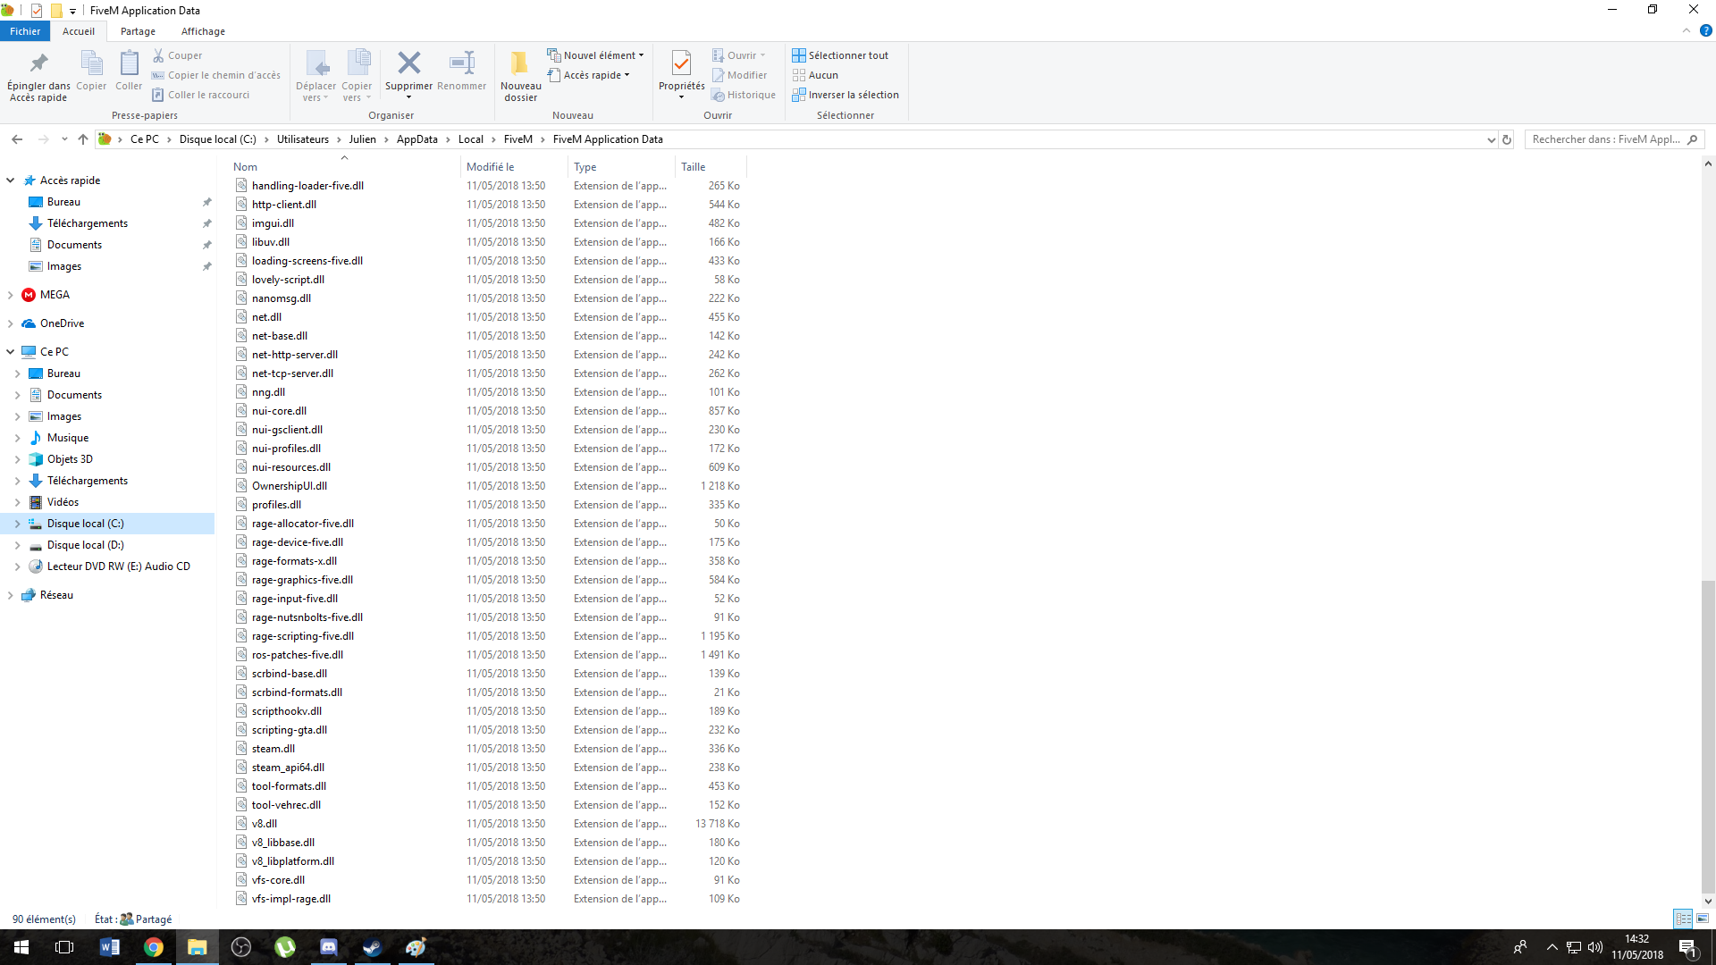Collapse Accès rapide tree node
The width and height of the screenshot is (1716, 965).
pos(10,180)
